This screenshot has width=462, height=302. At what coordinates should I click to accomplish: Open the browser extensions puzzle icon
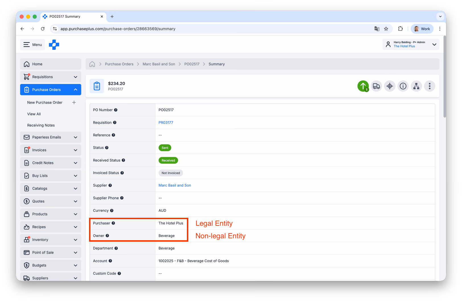click(400, 29)
